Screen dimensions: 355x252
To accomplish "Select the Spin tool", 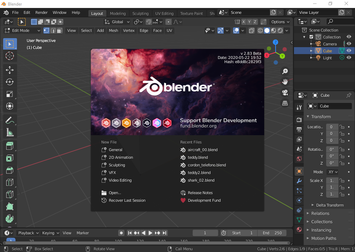I will tap(9, 218).
